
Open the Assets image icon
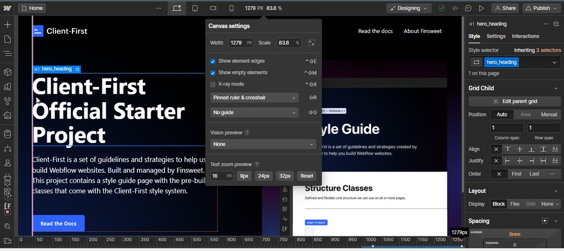coord(7,115)
